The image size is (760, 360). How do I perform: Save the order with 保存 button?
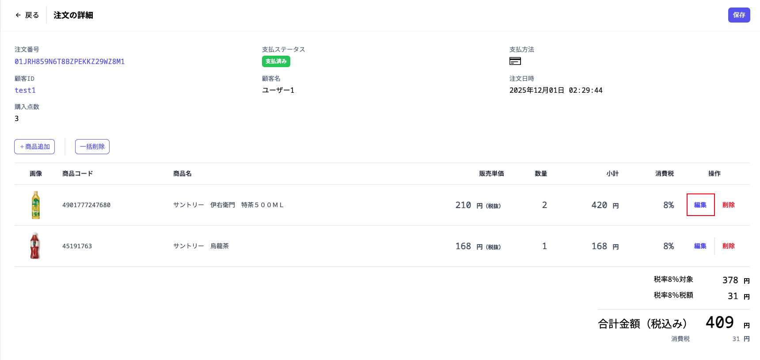[739, 15]
